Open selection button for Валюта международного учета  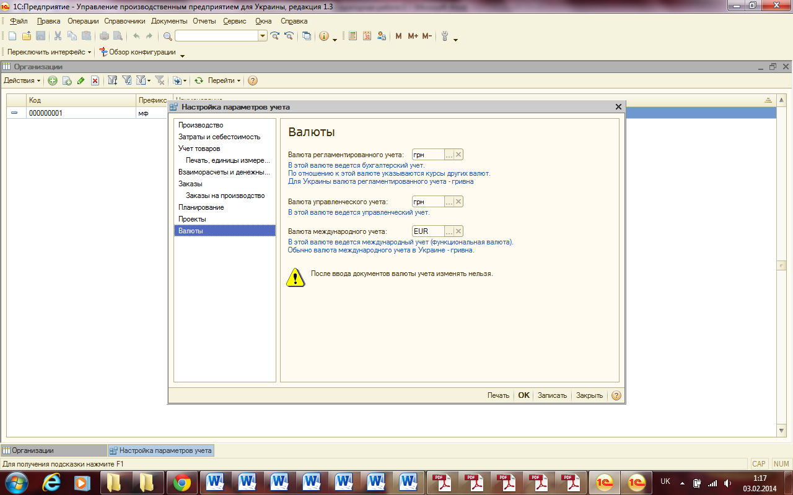(x=449, y=231)
